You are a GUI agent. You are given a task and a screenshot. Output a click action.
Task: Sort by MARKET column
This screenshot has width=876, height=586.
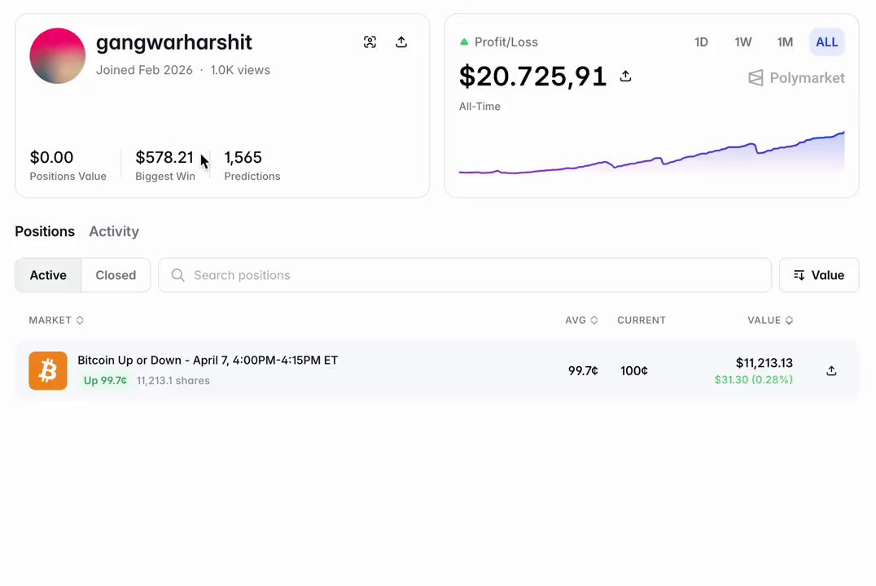[56, 320]
